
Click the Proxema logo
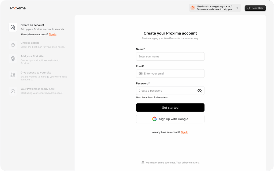(18, 8)
